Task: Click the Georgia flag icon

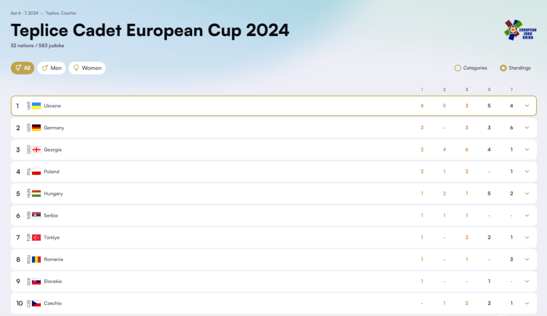Action: click(36, 150)
